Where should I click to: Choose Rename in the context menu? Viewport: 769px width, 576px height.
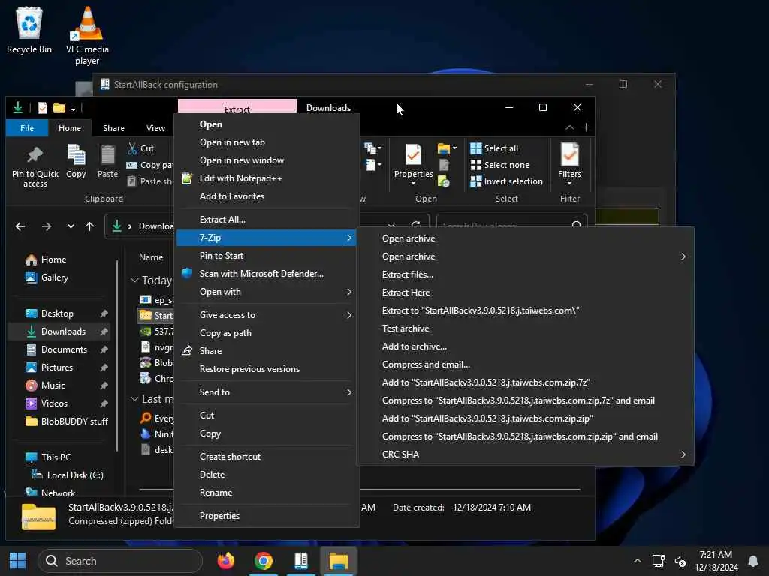267,493
